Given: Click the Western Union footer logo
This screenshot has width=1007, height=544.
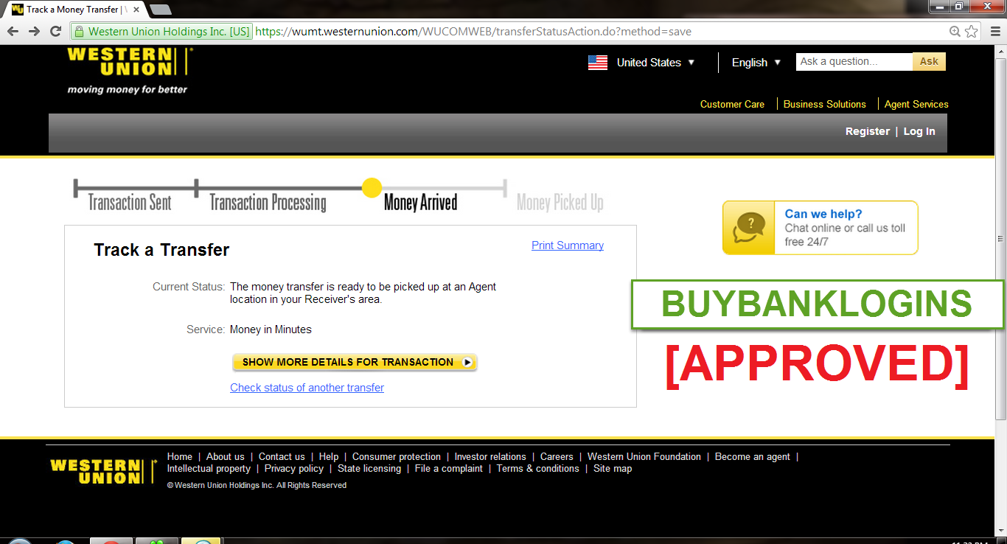Looking at the screenshot, I should coord(103,472).
